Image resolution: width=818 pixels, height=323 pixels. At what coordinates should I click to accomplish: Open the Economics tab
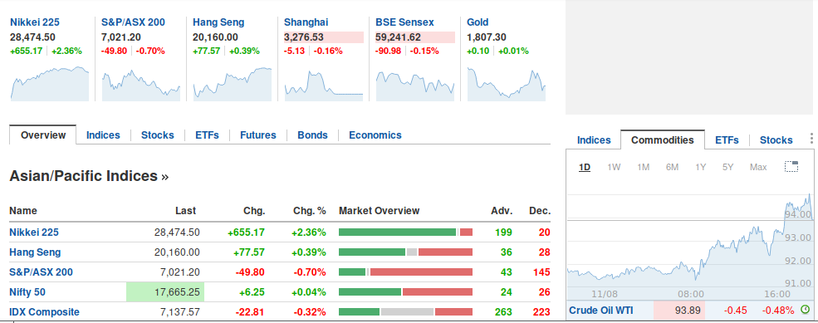375,135
